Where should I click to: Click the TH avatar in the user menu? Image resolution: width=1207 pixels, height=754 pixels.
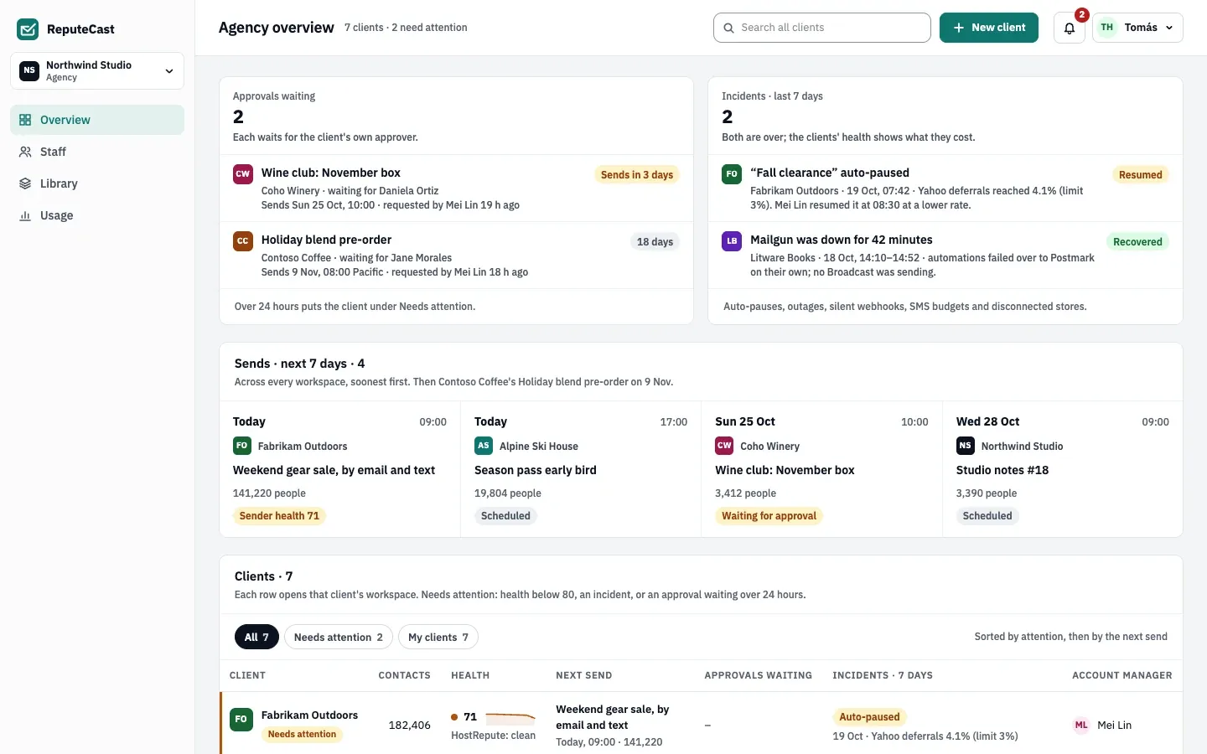1107,28
